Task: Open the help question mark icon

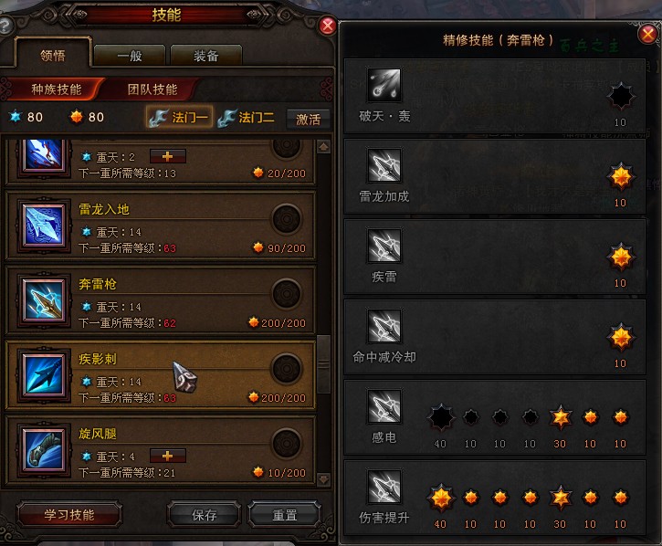Action: point(5,26)
